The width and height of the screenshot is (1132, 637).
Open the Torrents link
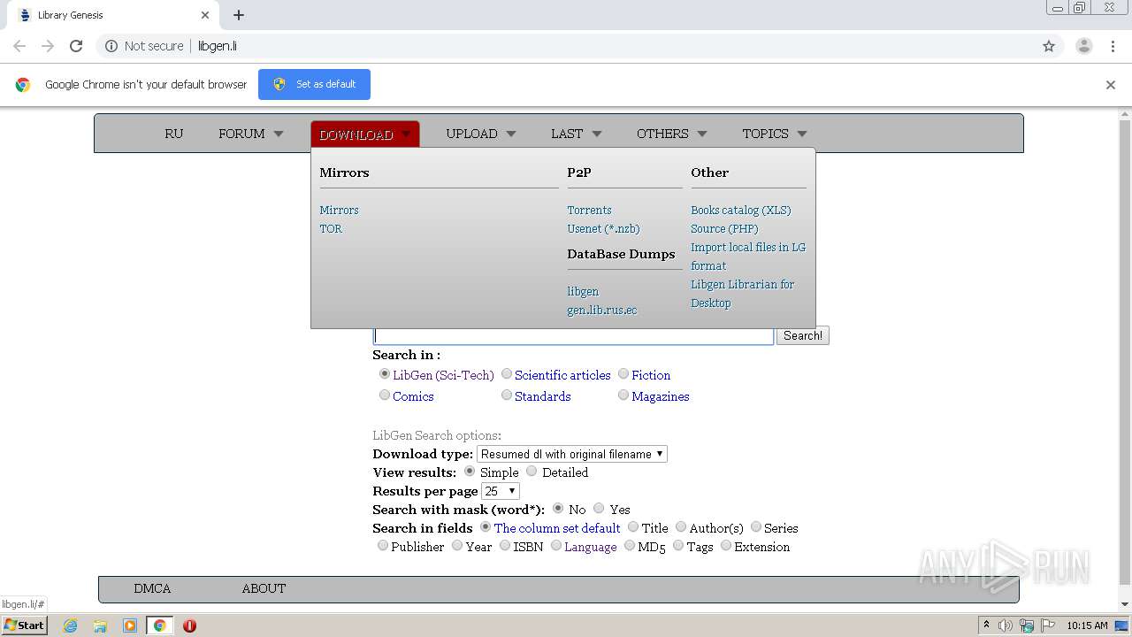click(x=589, y=211)
